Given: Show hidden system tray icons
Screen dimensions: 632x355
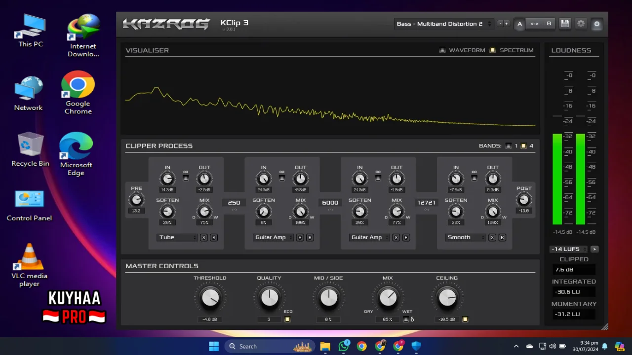Looking at the screenshot, I should [516, 346].
